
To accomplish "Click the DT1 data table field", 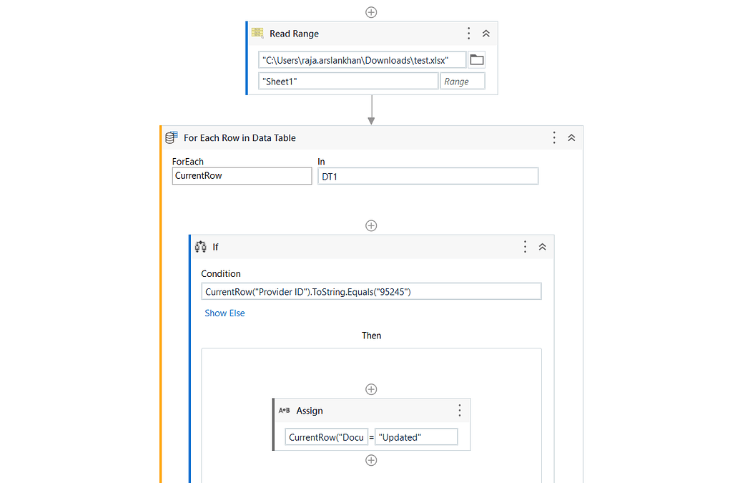I will click(x=428, y=176).
